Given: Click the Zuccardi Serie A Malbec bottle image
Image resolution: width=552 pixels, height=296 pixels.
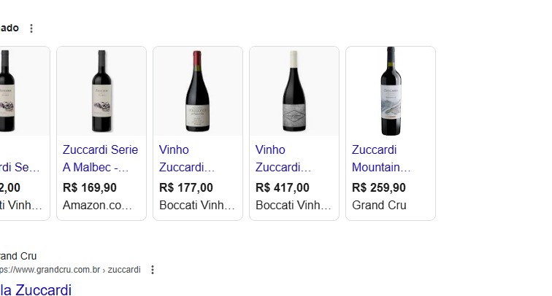Looking at the screenshot, I should point(101,91).
